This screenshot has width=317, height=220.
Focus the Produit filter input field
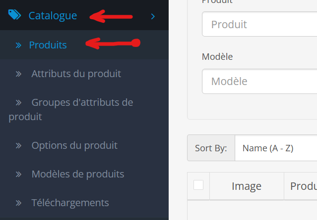point(259,24)
